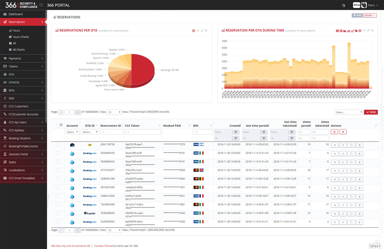Toggle the sidebar hamburger menu
This screenshot has width=384, height=249.
click(x=41, y=5)
